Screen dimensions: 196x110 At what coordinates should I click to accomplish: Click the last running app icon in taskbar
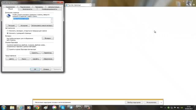[88, 108]
